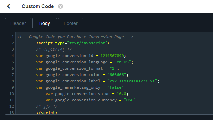213x120 pixels.
Task: Click the "666666" color value
Action: (117, 75)
